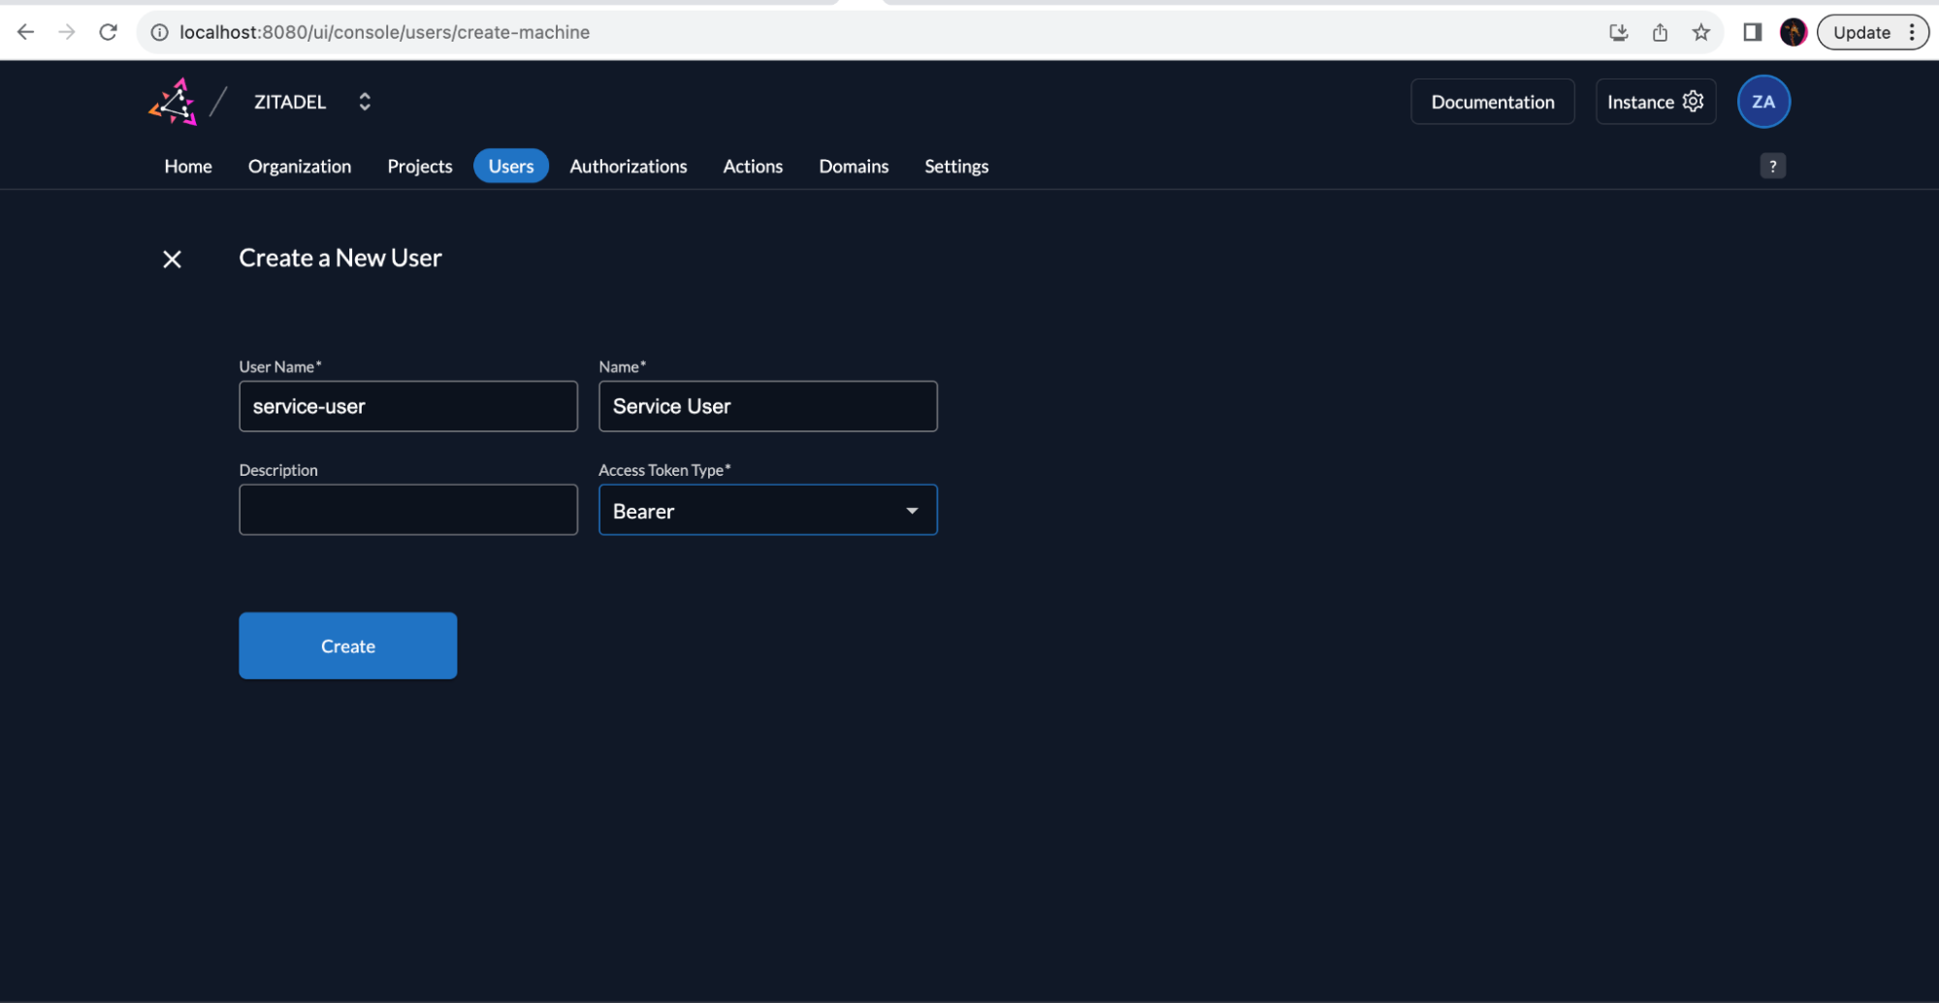Open the help question mark icon
1939x1003 pixels.
coord(1772,166)
